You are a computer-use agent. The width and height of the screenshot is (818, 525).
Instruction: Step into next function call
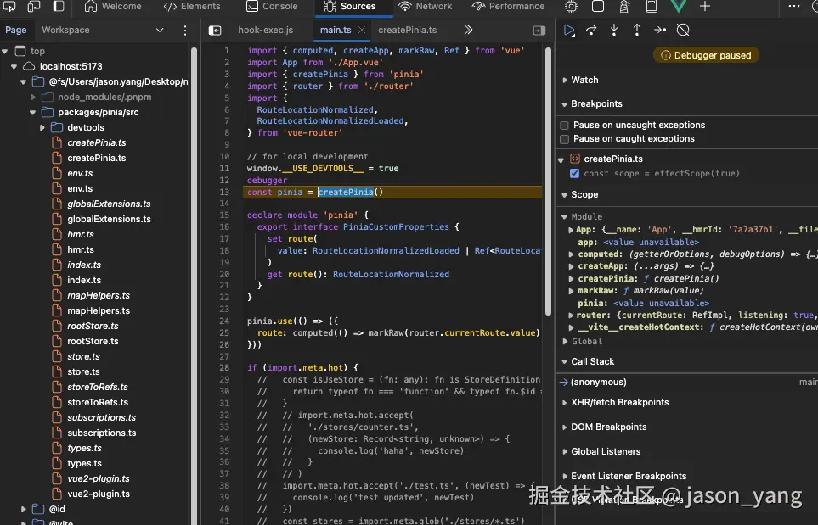pyautogui.click(x=614, y=30)
